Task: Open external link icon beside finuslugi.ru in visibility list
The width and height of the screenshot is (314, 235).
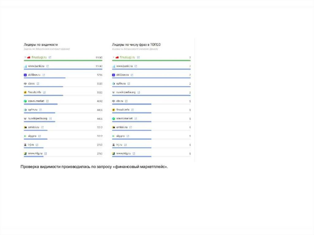Action: point(50,57)
